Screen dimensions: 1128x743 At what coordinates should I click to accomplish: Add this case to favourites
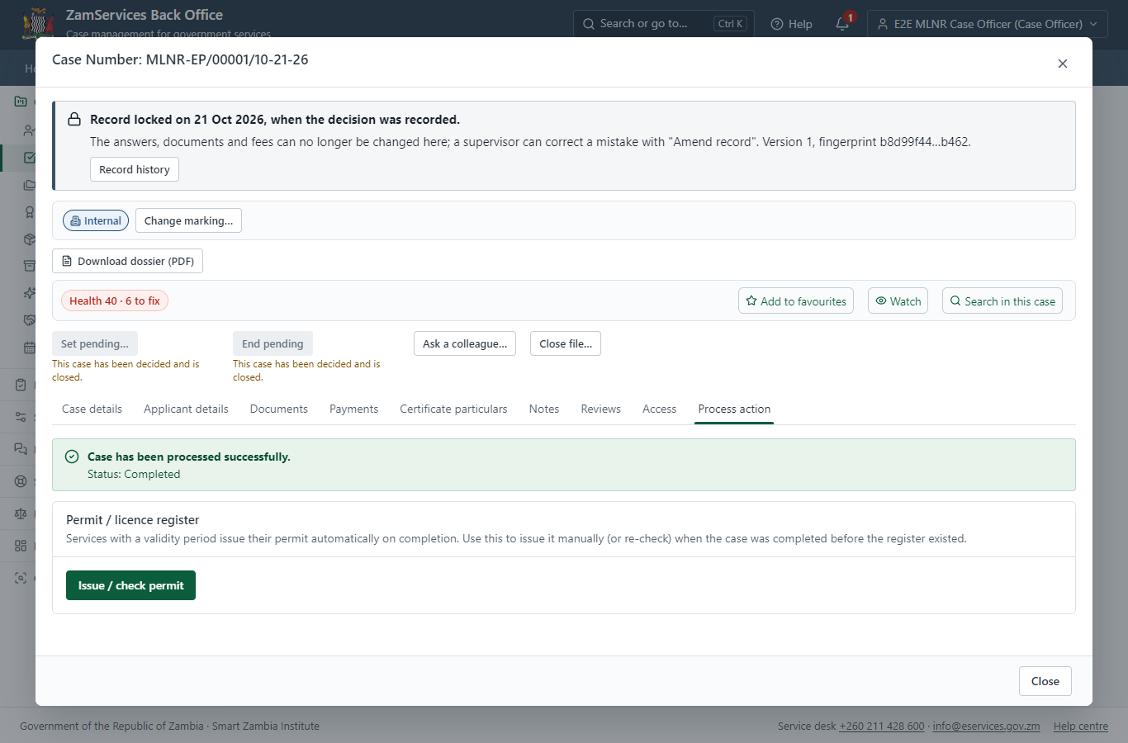796,301
